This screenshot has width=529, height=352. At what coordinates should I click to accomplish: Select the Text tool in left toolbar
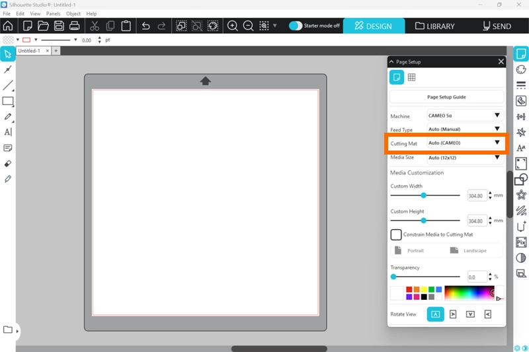(x=8, y=132)
